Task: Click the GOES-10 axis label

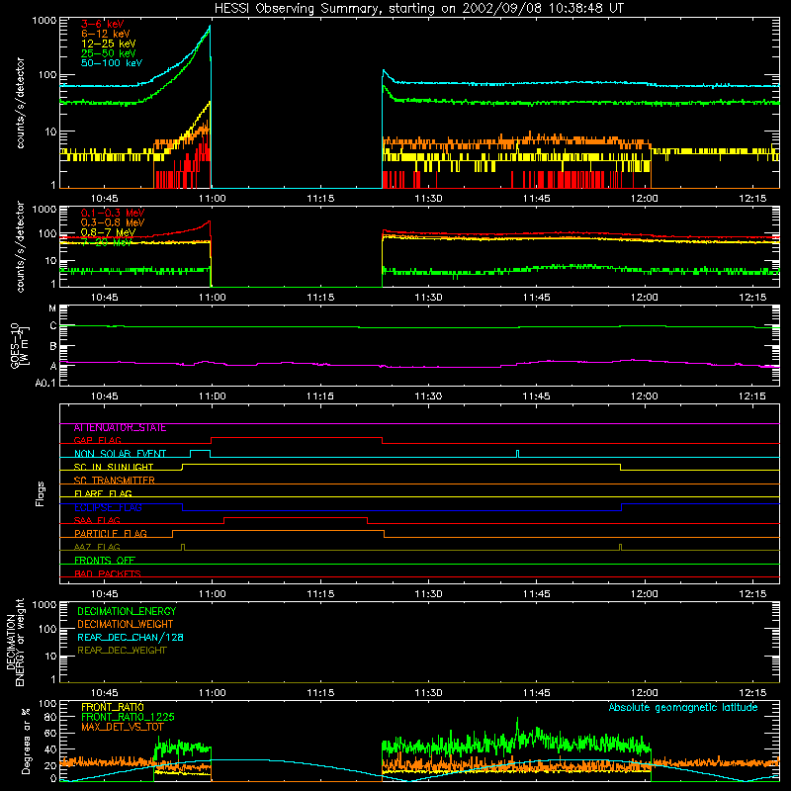Action: pyautogui.click(x=20, y=345)
